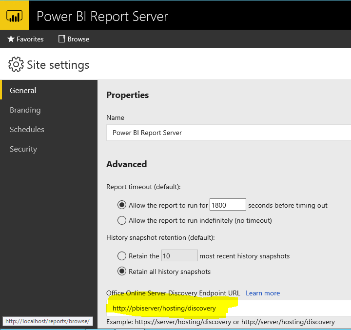This screenshot has height=330, width=351.
Task: Open the Power BI Report Server header title
Action: [102, 16]
